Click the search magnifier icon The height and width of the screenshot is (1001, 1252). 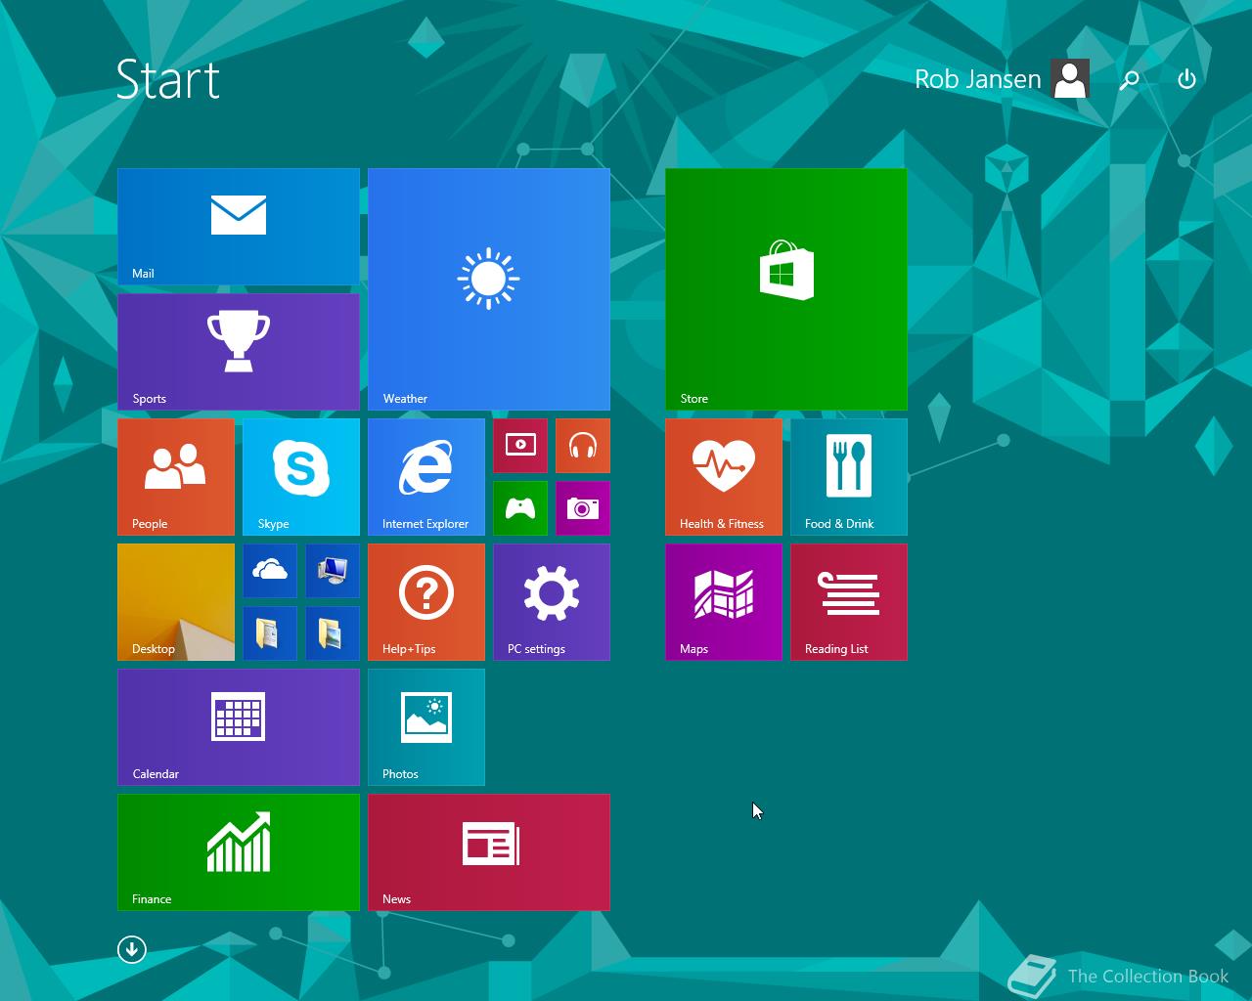click(1129, 80)
